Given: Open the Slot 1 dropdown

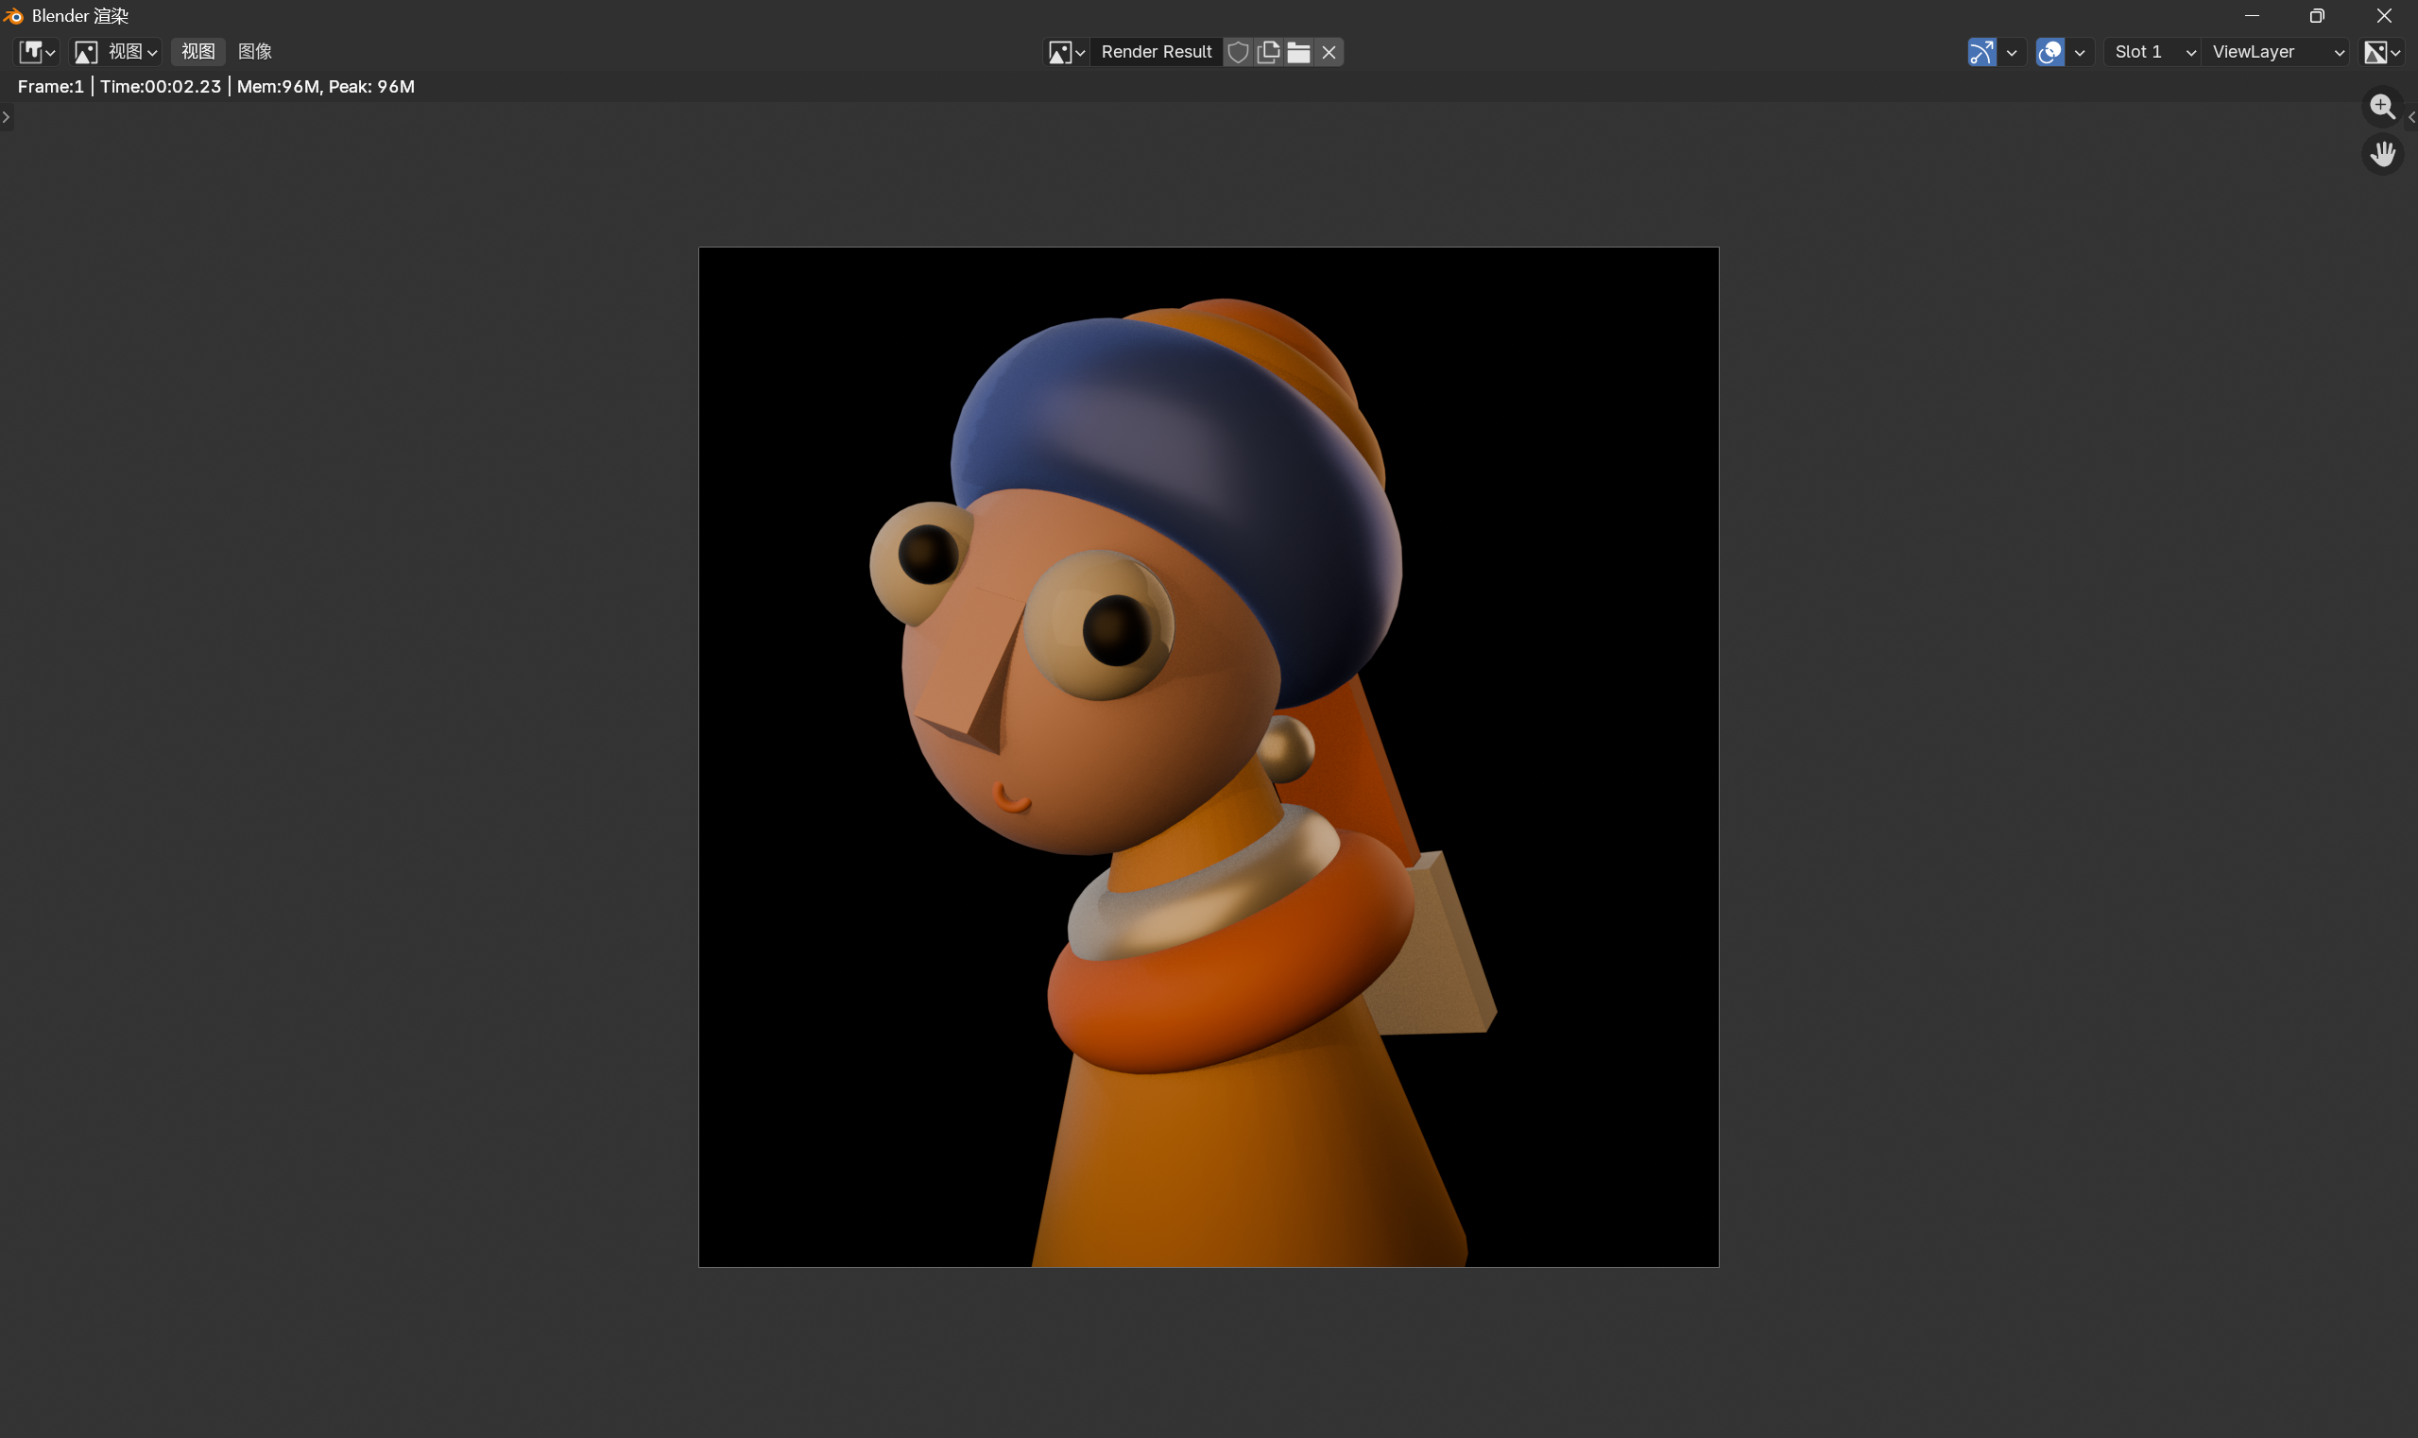Looking at the screenshot, I should tap(2152, 52).
